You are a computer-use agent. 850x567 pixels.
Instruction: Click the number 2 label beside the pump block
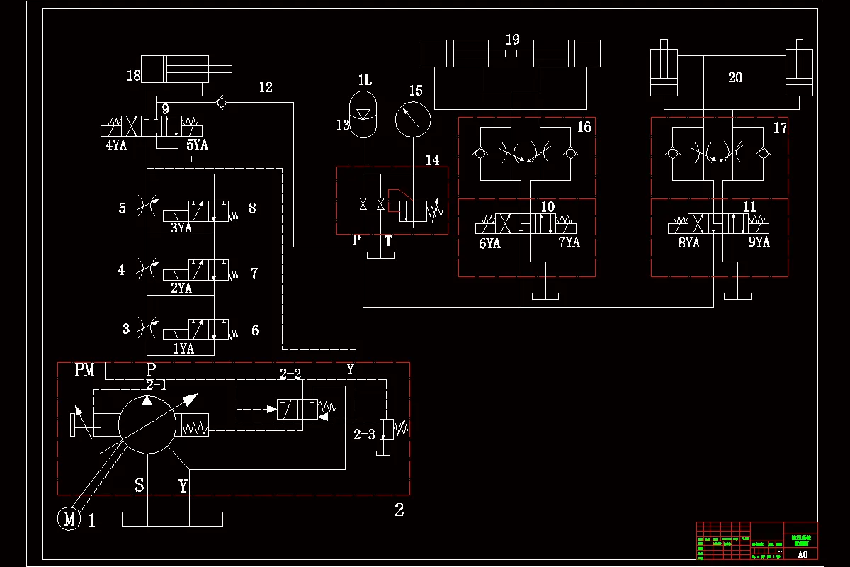(399, 509)
